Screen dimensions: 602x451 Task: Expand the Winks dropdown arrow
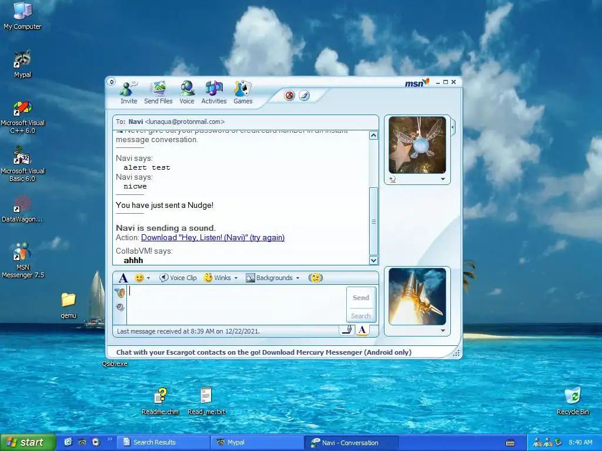coord(236,278)
